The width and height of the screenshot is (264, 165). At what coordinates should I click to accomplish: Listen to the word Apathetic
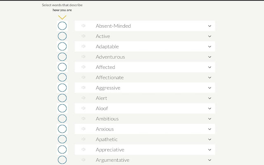(83, 139)
